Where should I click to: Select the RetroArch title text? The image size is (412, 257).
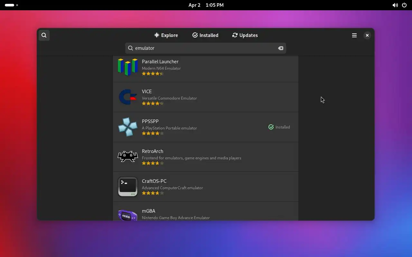[x=153, y=151]
